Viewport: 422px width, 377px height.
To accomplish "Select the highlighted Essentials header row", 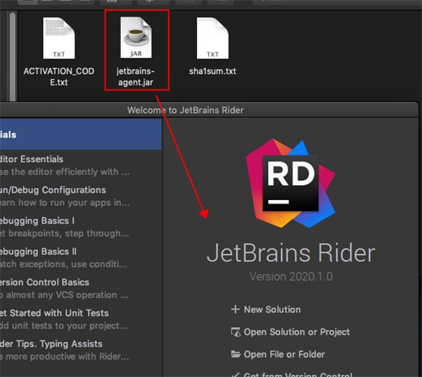I will coord(81,135).
